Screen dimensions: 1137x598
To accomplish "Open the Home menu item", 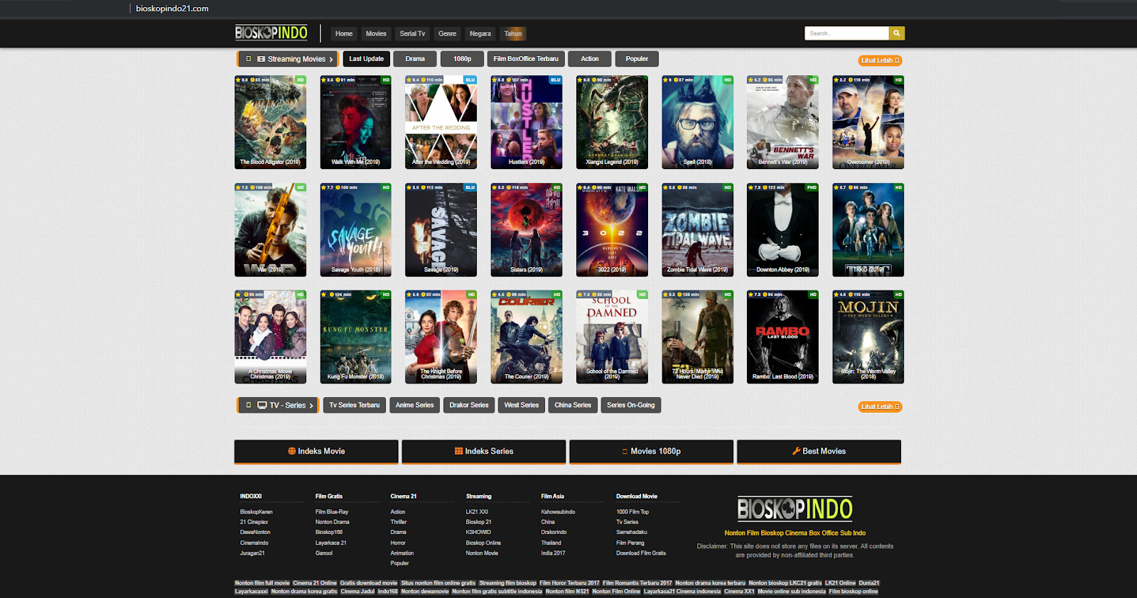I will pyautogui.click(x=344, y=33).
